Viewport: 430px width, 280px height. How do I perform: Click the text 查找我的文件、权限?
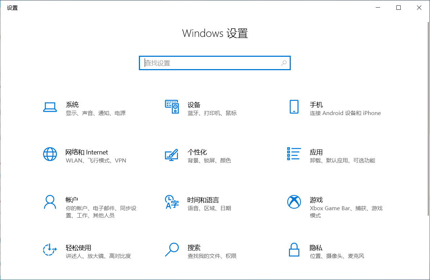point(212,256)
